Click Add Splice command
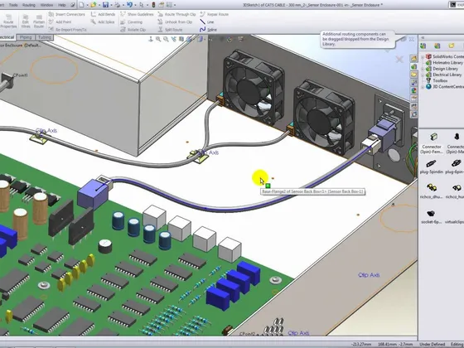Viewport: 464px width, 348px height. coord(103,22)
